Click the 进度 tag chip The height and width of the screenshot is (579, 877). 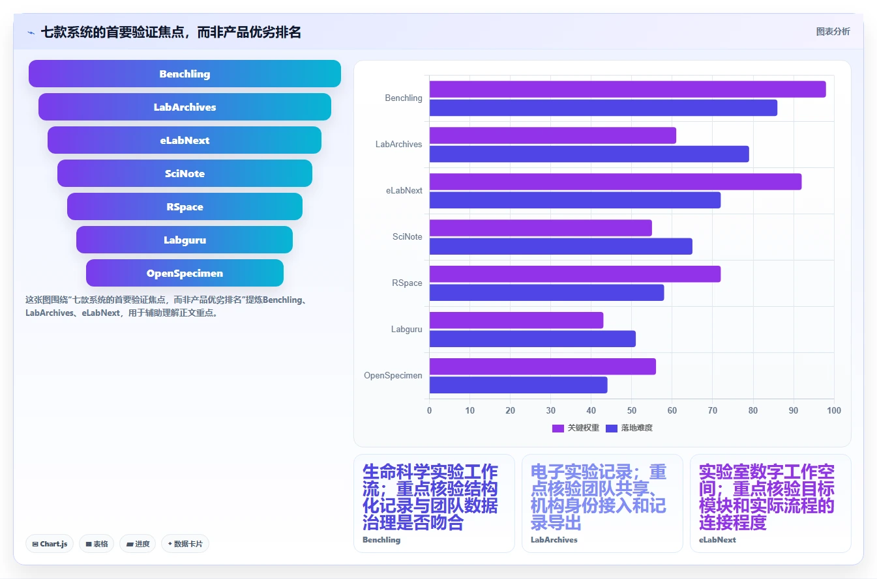point(138,544)
